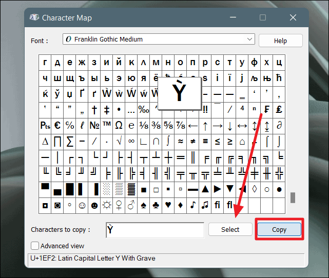
Task: Select the Pound sterling sign character
Action: 279,110
